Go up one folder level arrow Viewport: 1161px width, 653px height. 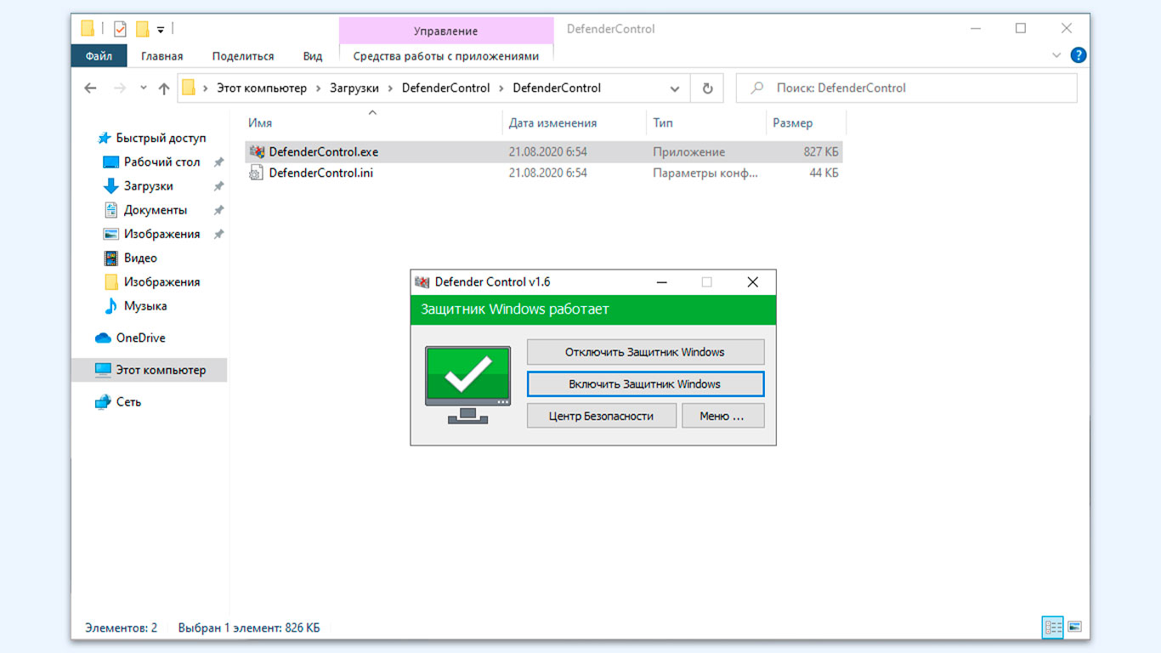click(164, 88)
